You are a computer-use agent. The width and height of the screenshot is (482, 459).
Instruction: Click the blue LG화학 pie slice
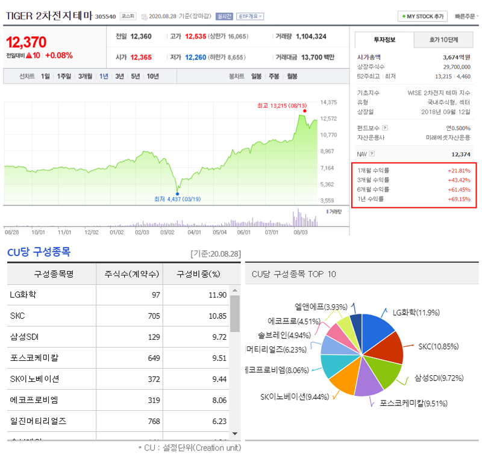tap(375, 333)
